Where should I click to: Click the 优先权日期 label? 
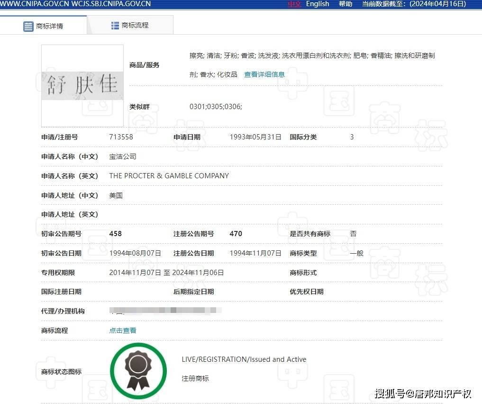pyautogui.click(x=307, y=292)
